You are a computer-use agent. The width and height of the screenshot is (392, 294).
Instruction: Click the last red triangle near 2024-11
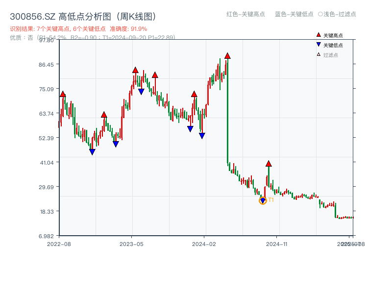point(268,163)
